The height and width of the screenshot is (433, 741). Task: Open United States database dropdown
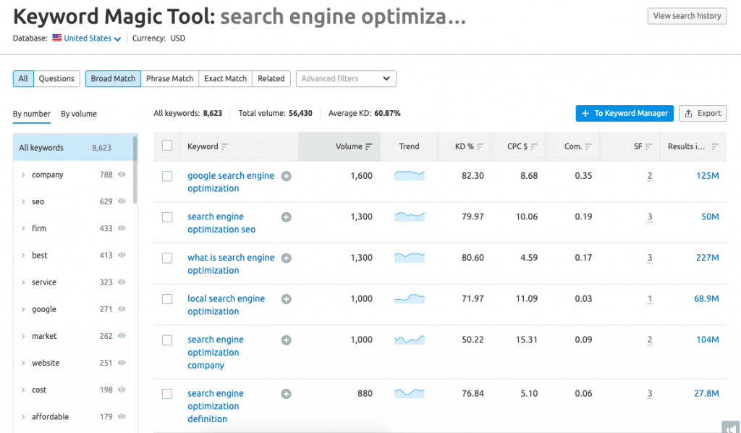[92, 38]
